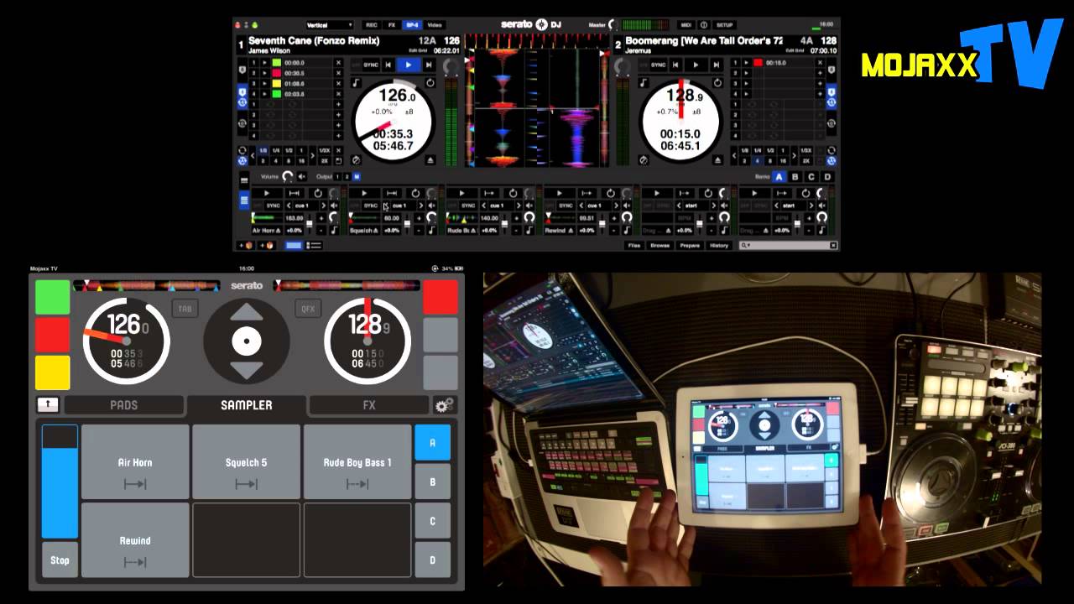Tap shift arrow button left of PADS
Screen dimensions: 1074x604
pos(48,405)
